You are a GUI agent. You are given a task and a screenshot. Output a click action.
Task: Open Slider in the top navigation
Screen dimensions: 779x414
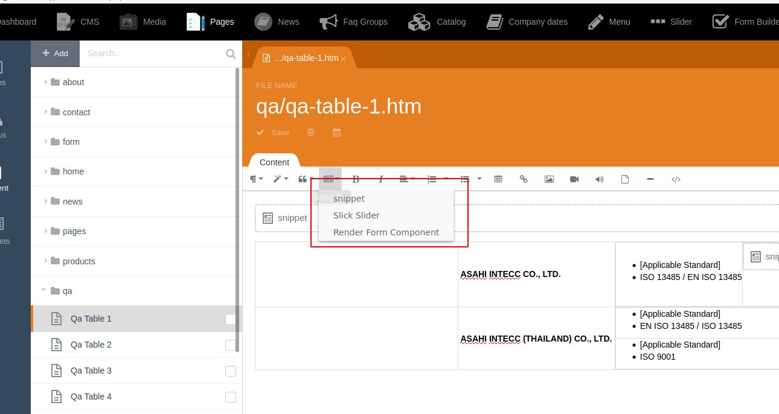(x=672, y=22)
